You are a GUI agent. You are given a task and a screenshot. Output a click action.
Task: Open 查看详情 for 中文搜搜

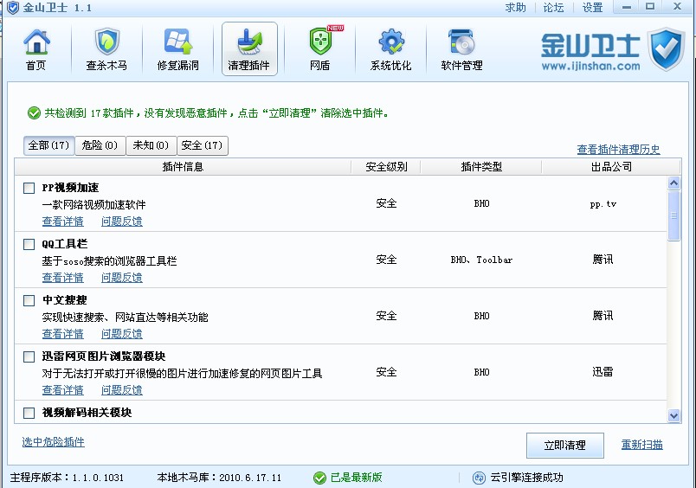click(x=63, y=334)
